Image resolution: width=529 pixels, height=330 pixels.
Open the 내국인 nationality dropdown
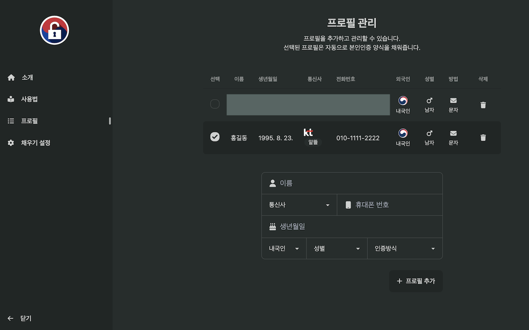(284, 249)
